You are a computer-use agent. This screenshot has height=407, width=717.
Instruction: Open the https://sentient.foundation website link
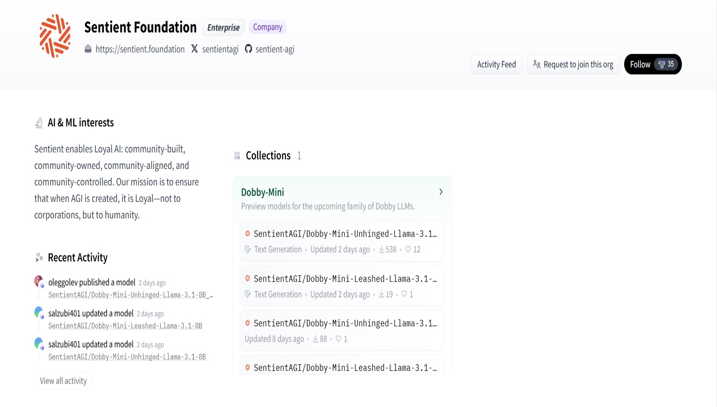click(140, 49)
